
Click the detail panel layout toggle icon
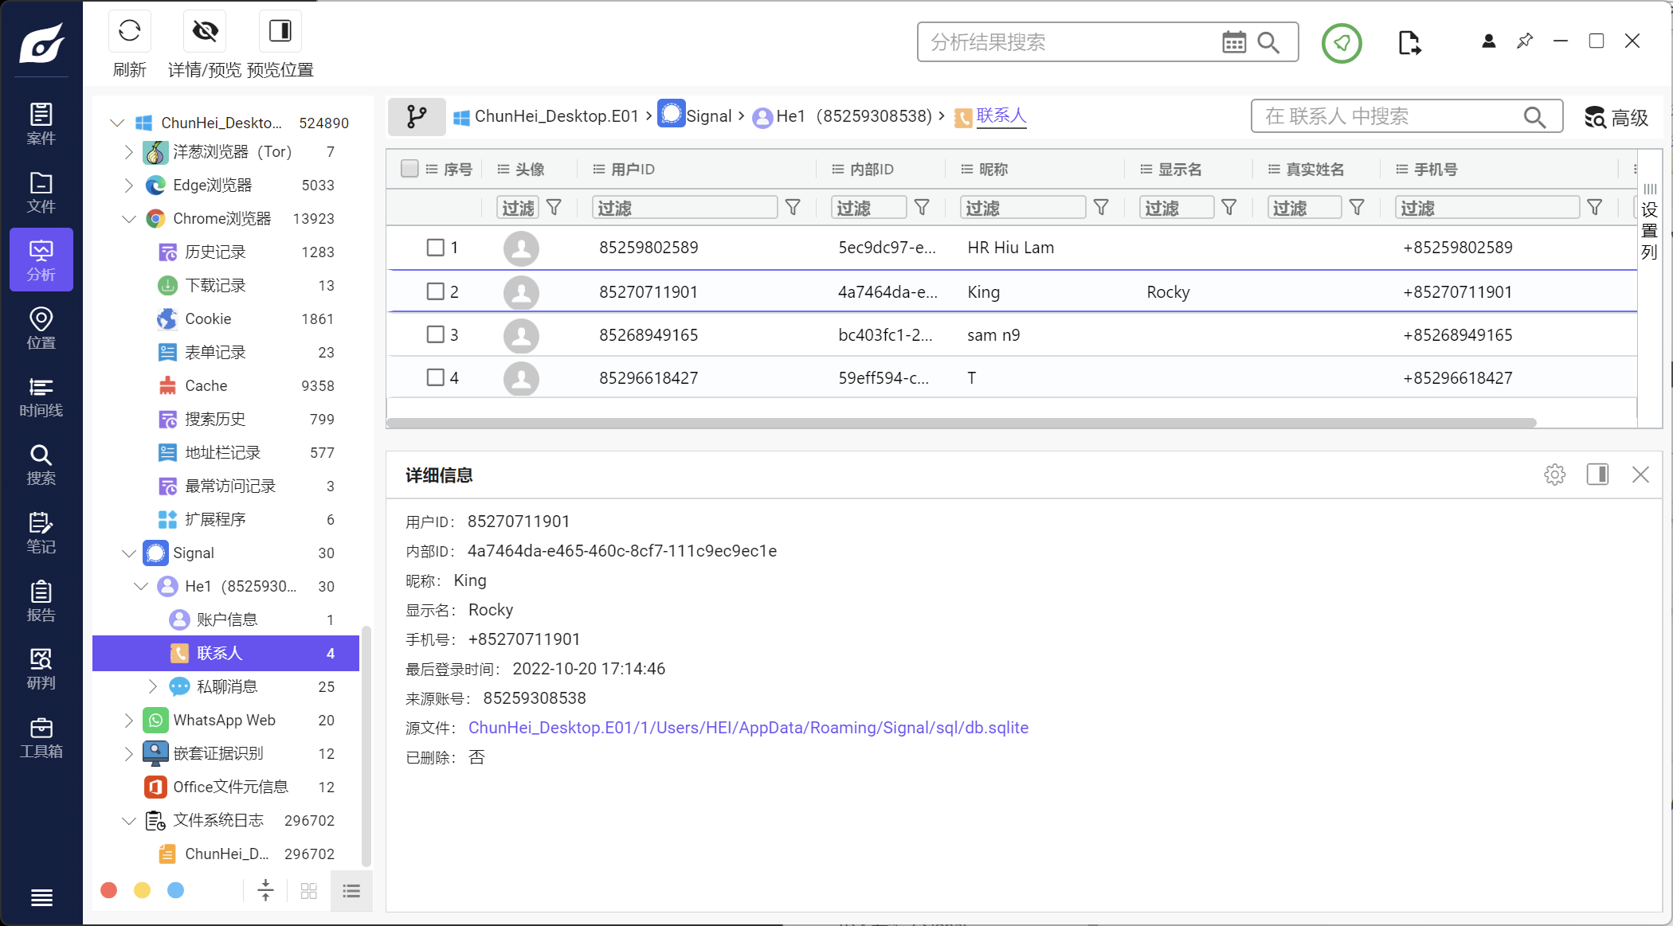(1597, 475)
